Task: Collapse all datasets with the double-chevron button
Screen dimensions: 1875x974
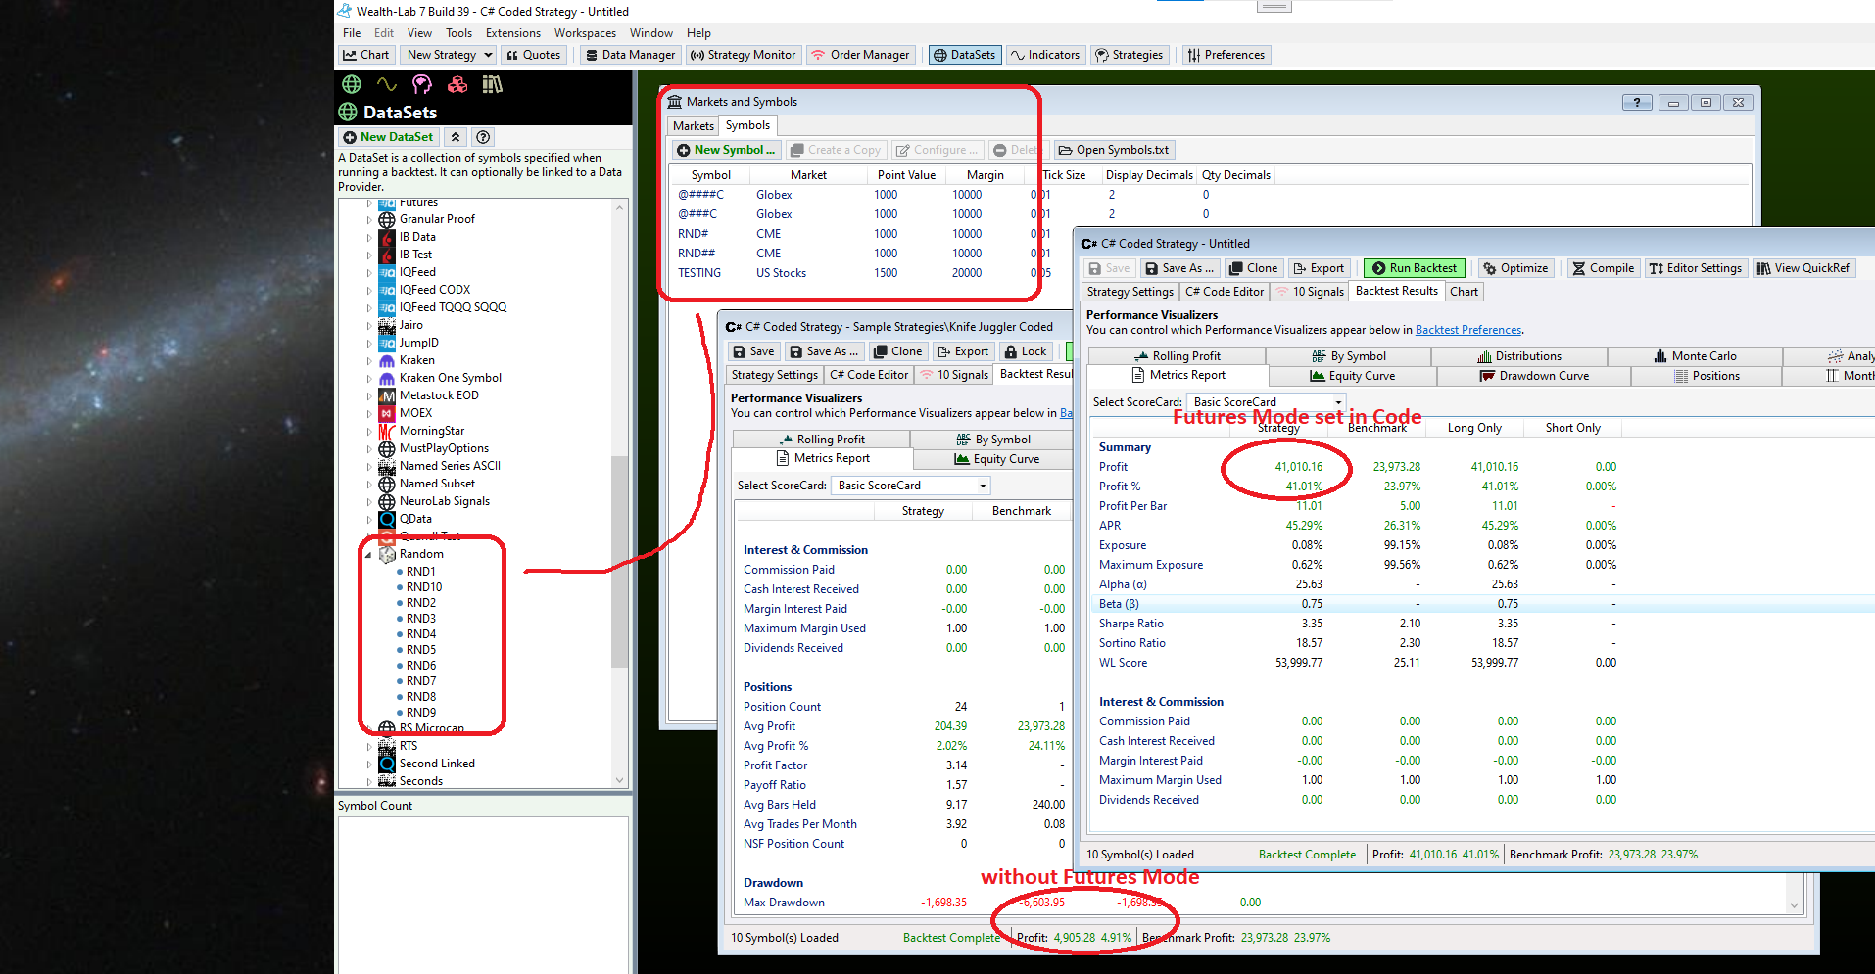Action: pyautogui.click(x=456, y=137)
